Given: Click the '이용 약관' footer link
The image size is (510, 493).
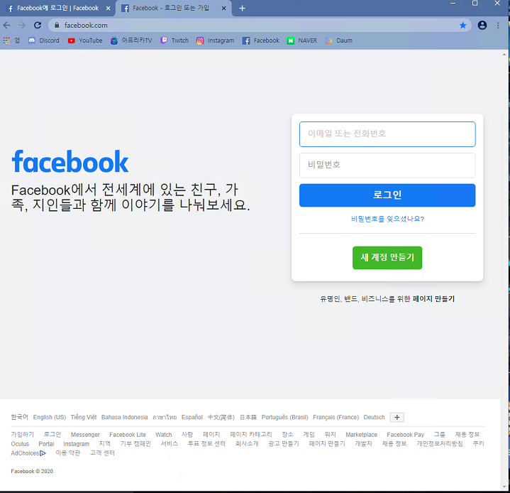Looking at the screenshot, I should coord(68,453).
